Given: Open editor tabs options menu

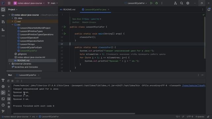Looking at the screenshot, I should point(202,10).
